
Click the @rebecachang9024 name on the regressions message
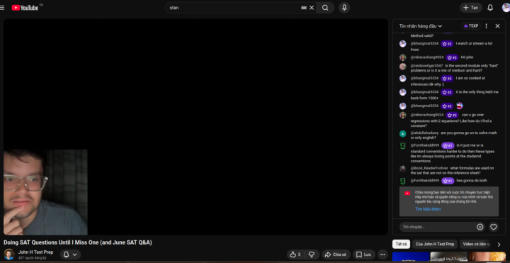coord(426,115)
